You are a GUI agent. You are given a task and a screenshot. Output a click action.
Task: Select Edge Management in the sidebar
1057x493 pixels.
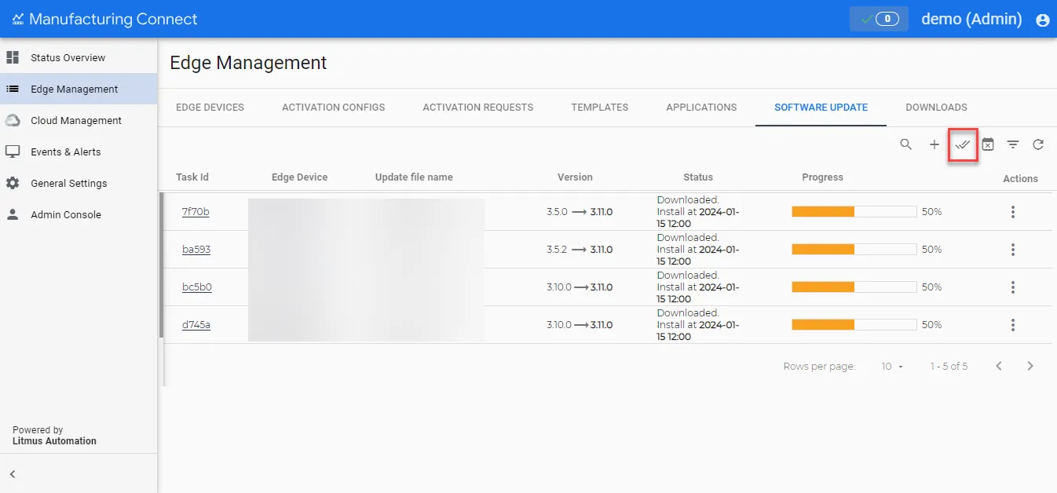79,89
